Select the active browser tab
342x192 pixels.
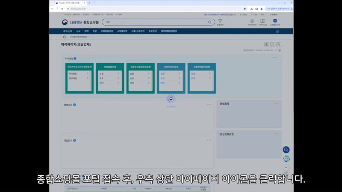click(x=70, y=3)
